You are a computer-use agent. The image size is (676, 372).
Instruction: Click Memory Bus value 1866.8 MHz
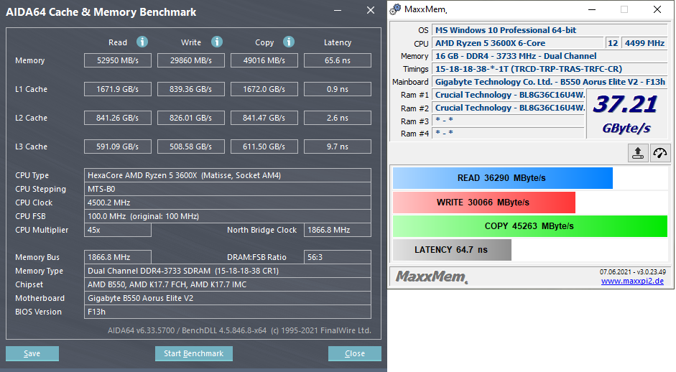[x=118, y=257]
